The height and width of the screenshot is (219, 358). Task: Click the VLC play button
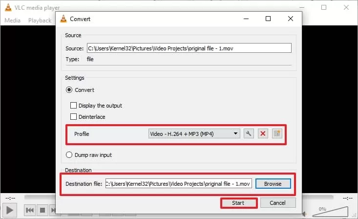(x=9, y=210)
